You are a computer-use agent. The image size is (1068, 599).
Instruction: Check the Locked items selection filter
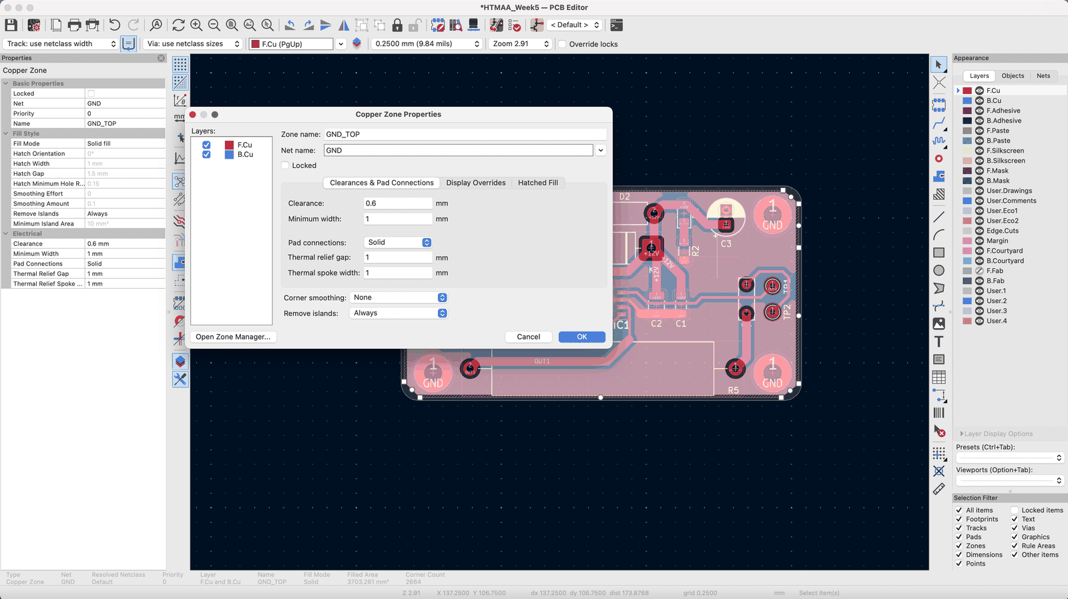click(1015, 510)
